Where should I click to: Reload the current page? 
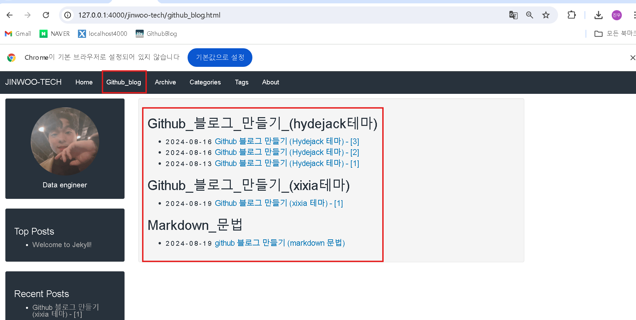[x=46, y=15]
